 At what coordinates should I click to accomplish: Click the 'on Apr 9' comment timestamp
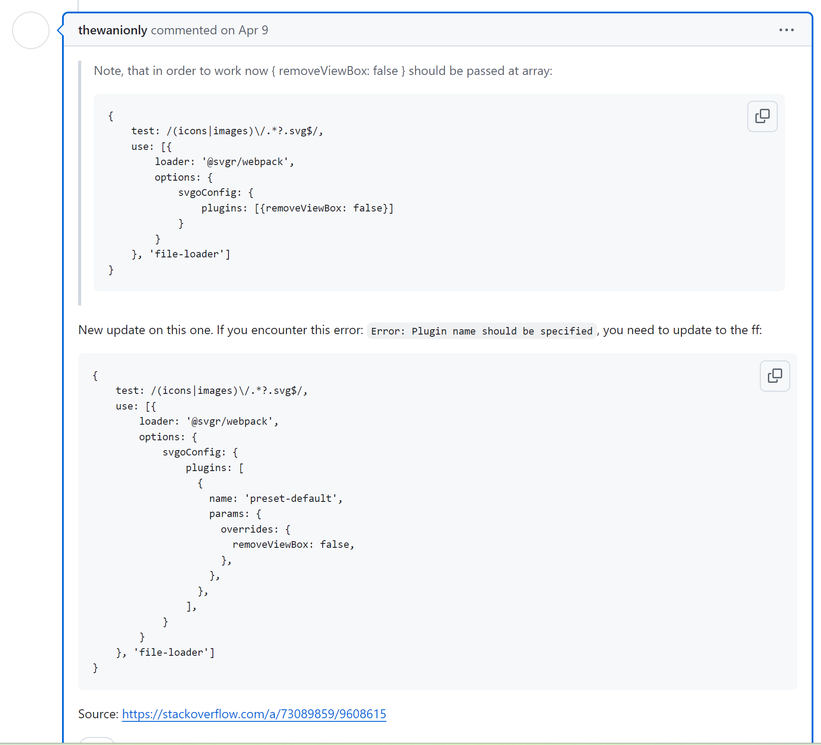pyautogui.click(x=244, y=30)
